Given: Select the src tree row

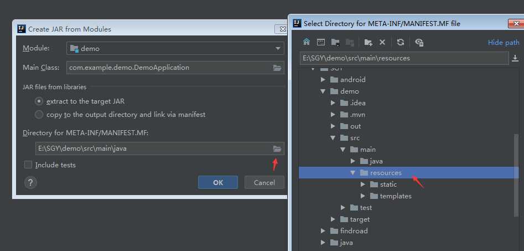Looking at the screenshot, I should (408, 137).
